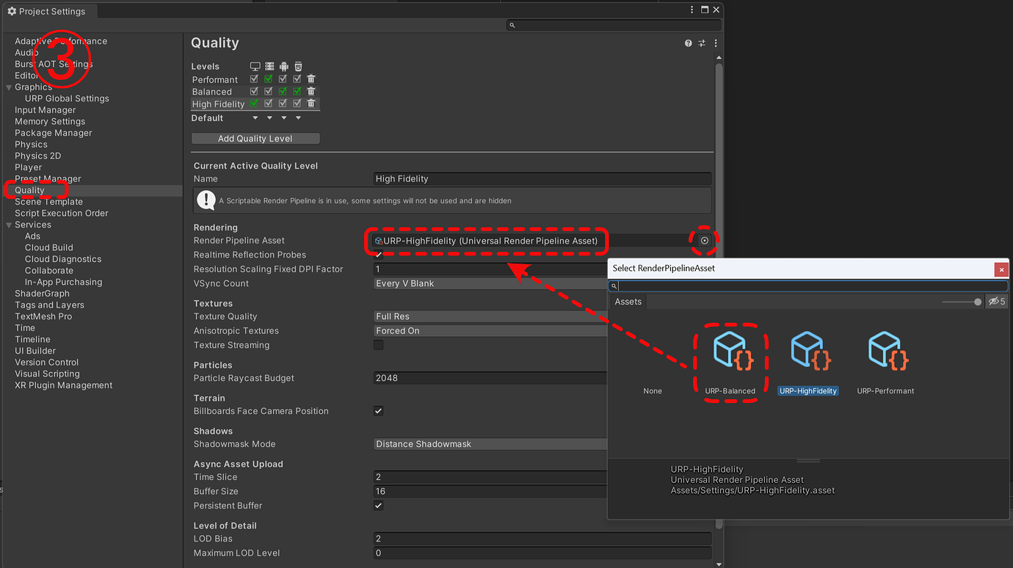The image size is (1013, 568).
Task: Delete the Balanced quality level via trash icon
Action: [311, 90]
